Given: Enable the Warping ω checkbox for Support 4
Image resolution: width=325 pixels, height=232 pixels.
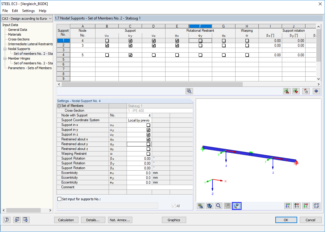Looking at the screenshot, I should (247, 55).
